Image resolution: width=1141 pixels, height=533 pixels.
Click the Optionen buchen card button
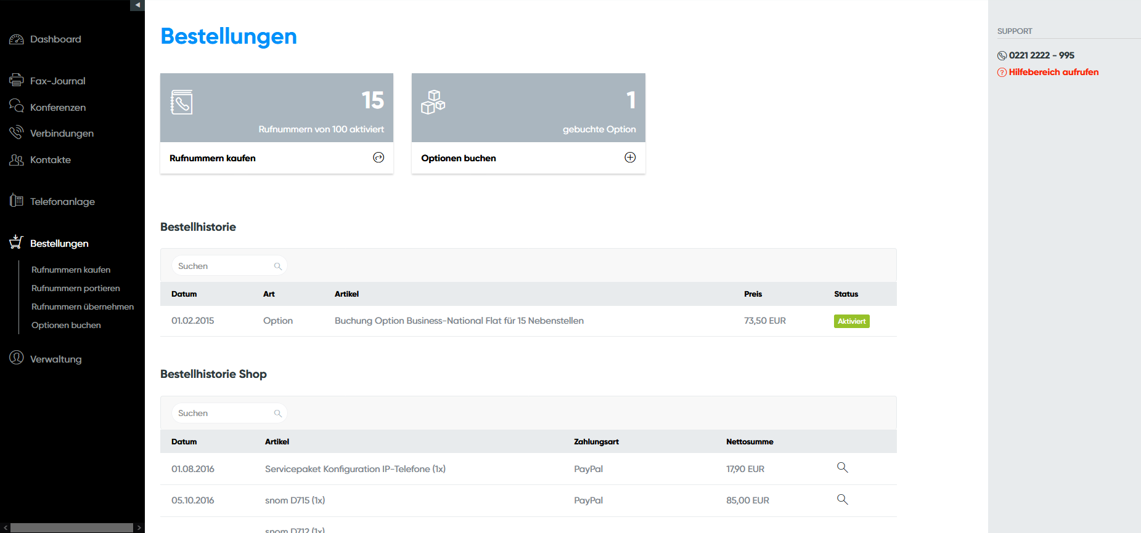click(x=459, y=158)
